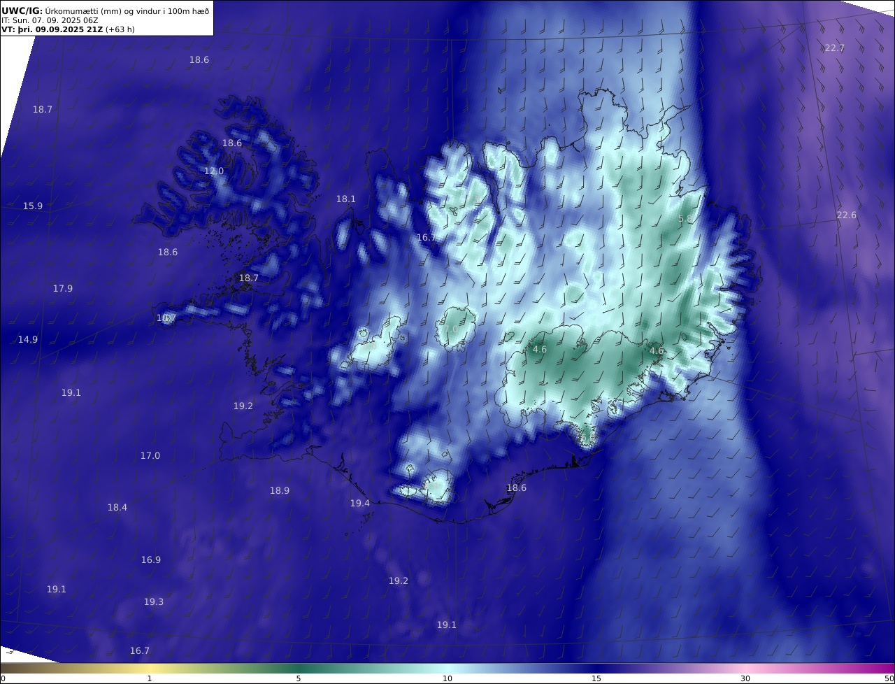Click the colorbar tick label 30
Image resolution: width=895 pixels, height=684 pixels.
[x=745, y=678]
